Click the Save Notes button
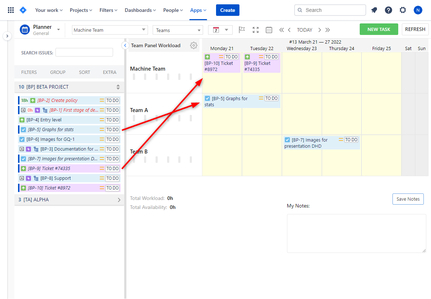The width and height of the screenshot is (431, 299). (x=408, y=199)
